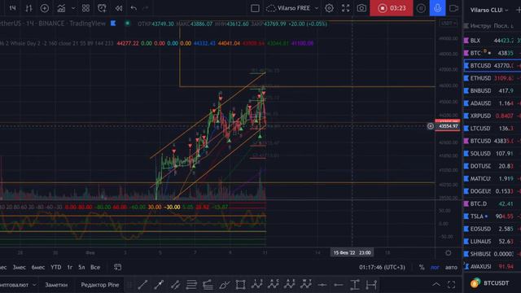The height and width of the screenshot is (293, 521).
Task: Select the price range measure tool
Action: [355, 285]
